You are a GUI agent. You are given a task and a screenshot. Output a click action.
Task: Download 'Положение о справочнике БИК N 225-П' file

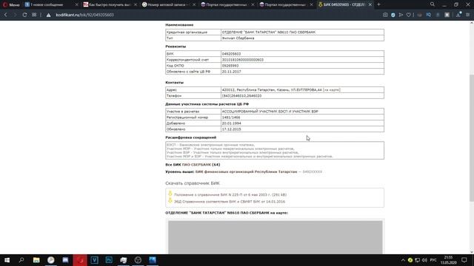(x=230, y=195)
